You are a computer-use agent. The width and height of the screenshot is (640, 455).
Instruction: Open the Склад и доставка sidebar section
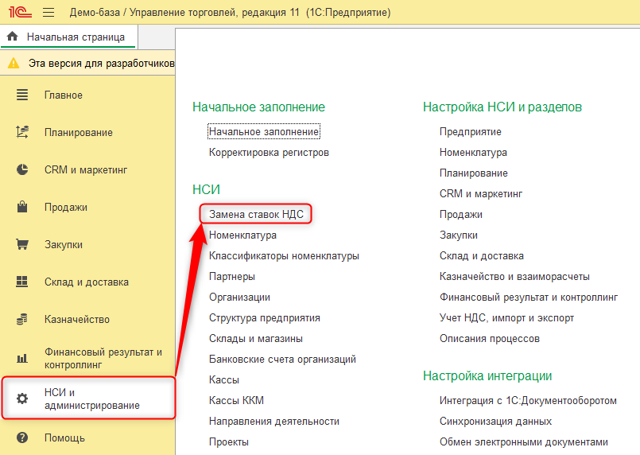click(x=87, y=282)
